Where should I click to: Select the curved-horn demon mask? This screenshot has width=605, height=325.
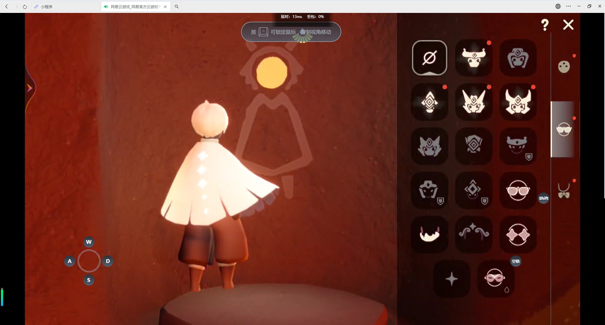pos(518,102)
